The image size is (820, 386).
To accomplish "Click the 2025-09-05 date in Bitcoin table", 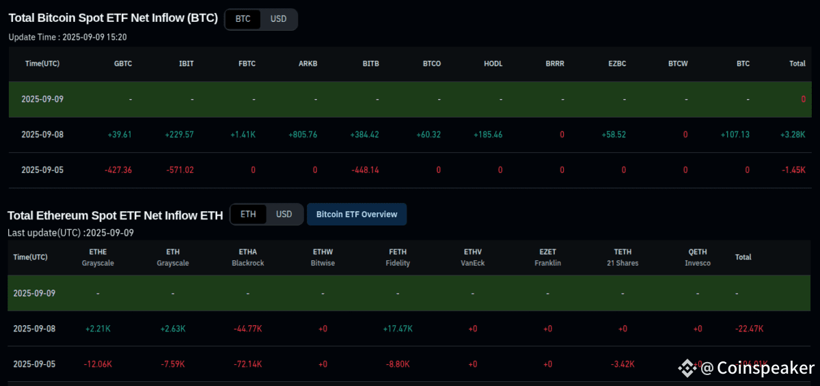I will pyautogui.click(x=42, y=170).
